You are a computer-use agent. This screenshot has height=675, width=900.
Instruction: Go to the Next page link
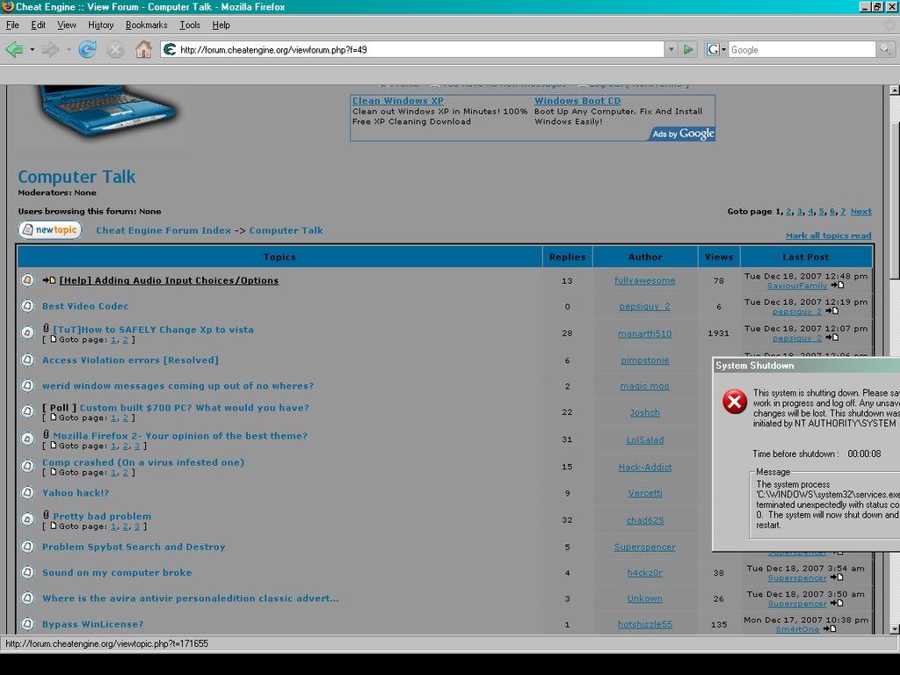(x=860, y=211)
